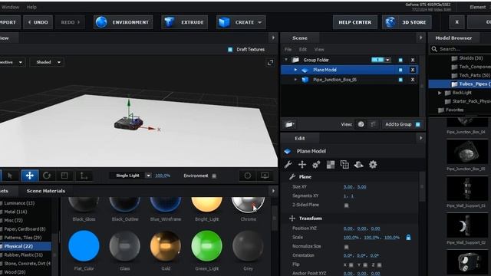The width and height of the screenshot is (491, 276).
Task: Switch Scene view to the sphere icon mode
Action: 361,124
